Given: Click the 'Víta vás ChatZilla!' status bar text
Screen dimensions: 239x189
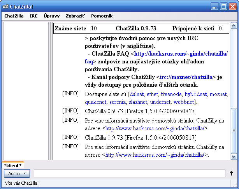Looking at the screenshot, I should 22,183.
